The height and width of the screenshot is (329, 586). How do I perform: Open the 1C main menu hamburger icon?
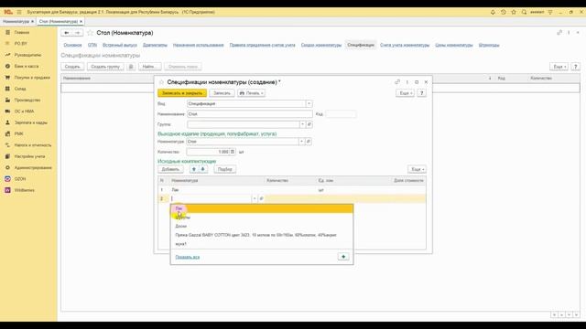point(19,12)
